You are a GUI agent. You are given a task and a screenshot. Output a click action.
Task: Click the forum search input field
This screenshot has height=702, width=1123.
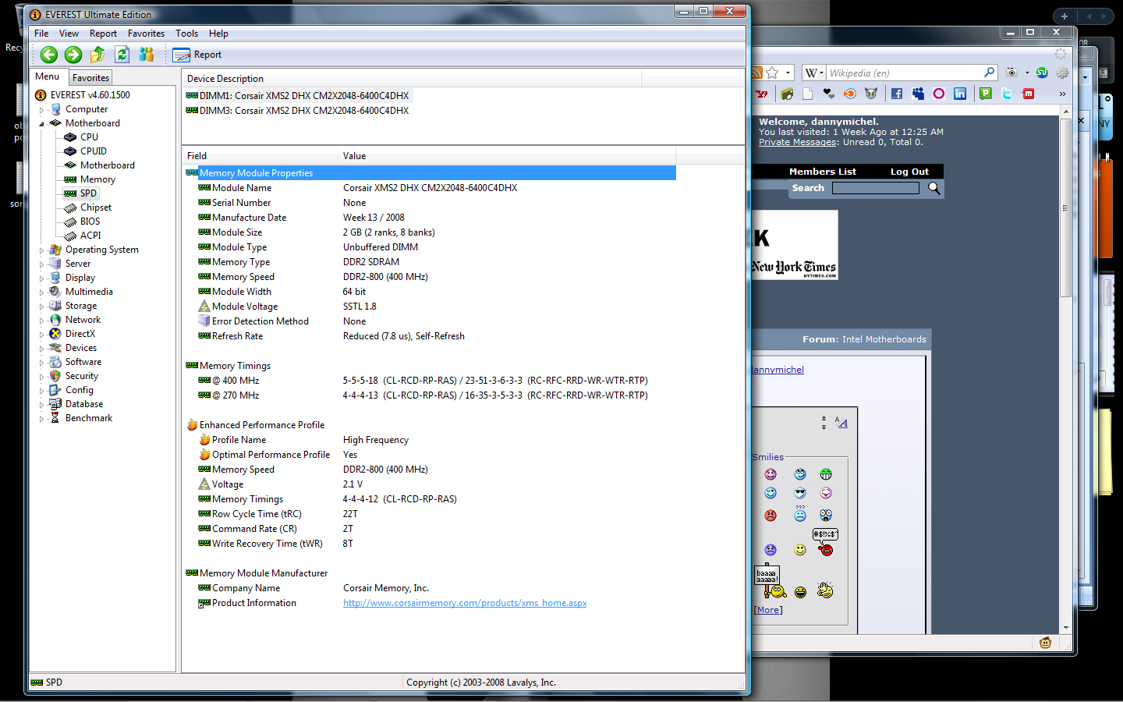coord(876,188)
